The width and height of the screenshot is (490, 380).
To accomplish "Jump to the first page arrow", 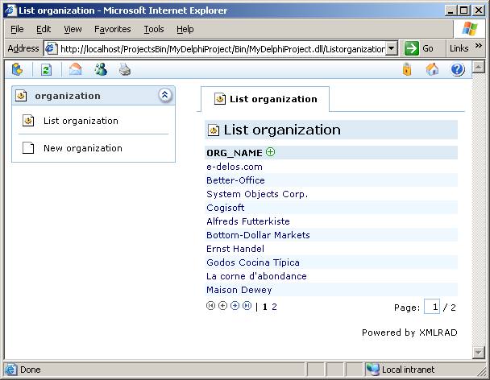I will (211, 306).
